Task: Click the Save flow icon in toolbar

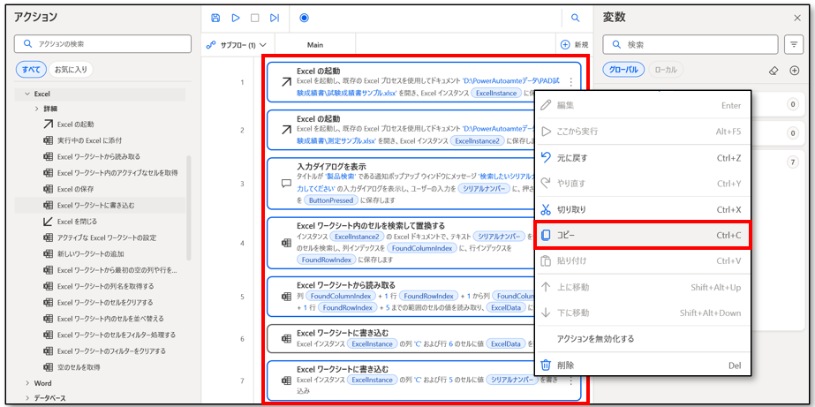Action: click(x=216, y=18)
